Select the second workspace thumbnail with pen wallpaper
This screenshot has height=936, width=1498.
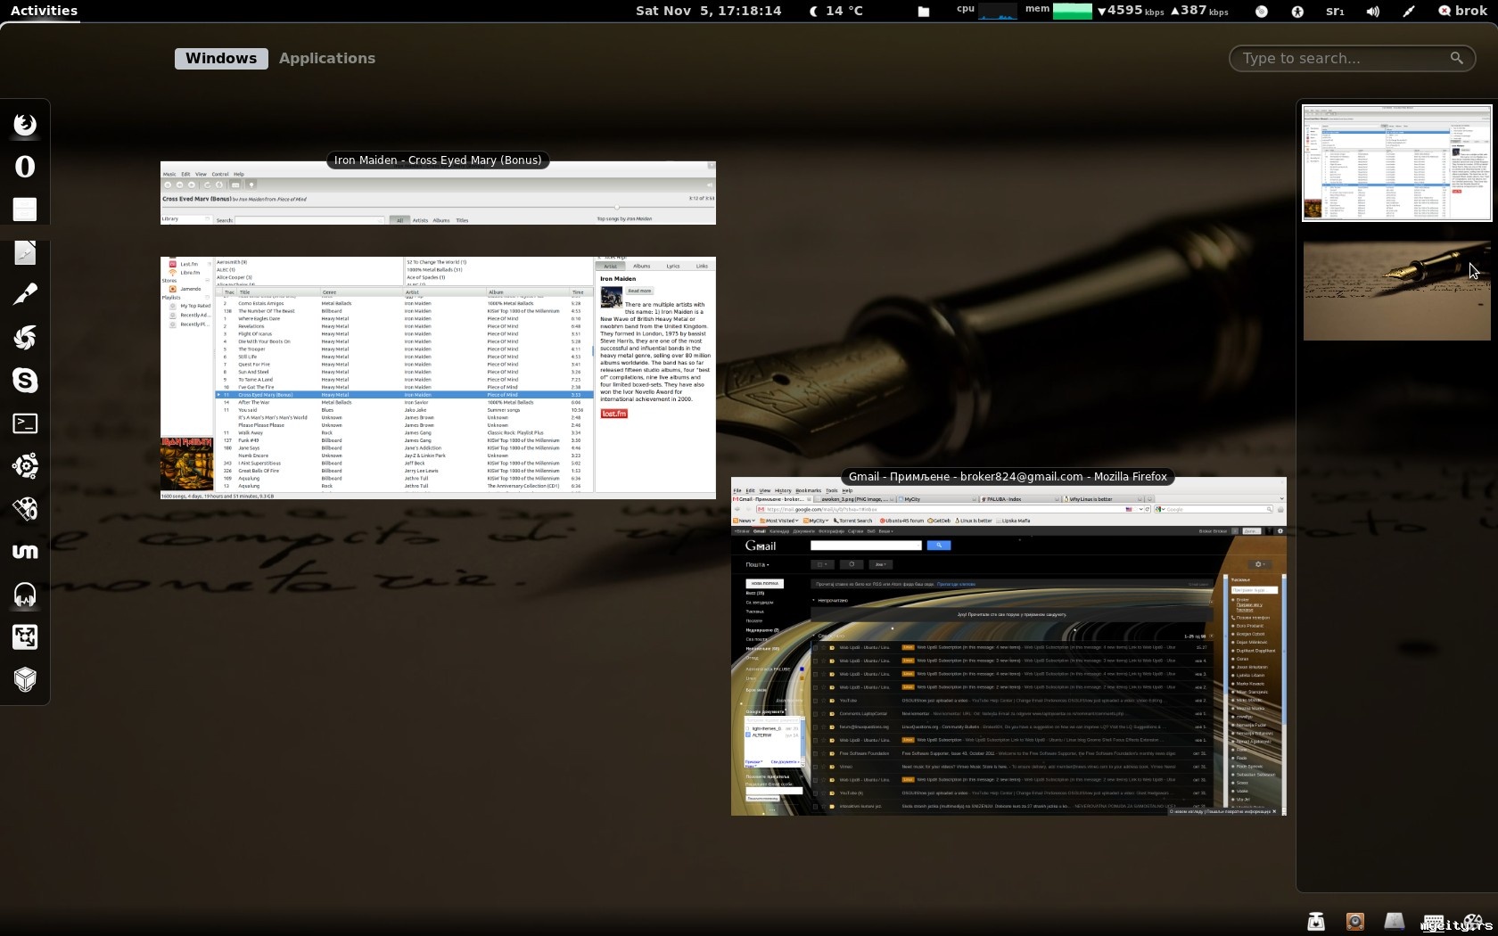click(1396, 290)
